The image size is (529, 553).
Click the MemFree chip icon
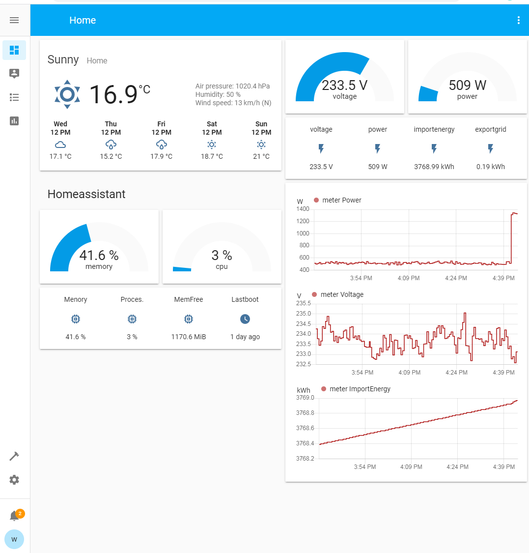pyautogui.click(x=188, y=319)
